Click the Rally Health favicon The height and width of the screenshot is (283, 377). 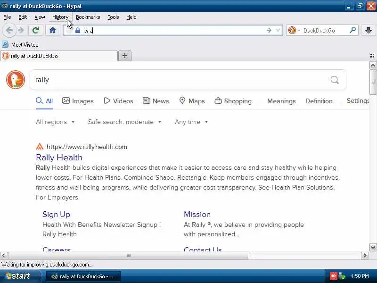click(x=40, y=147)
